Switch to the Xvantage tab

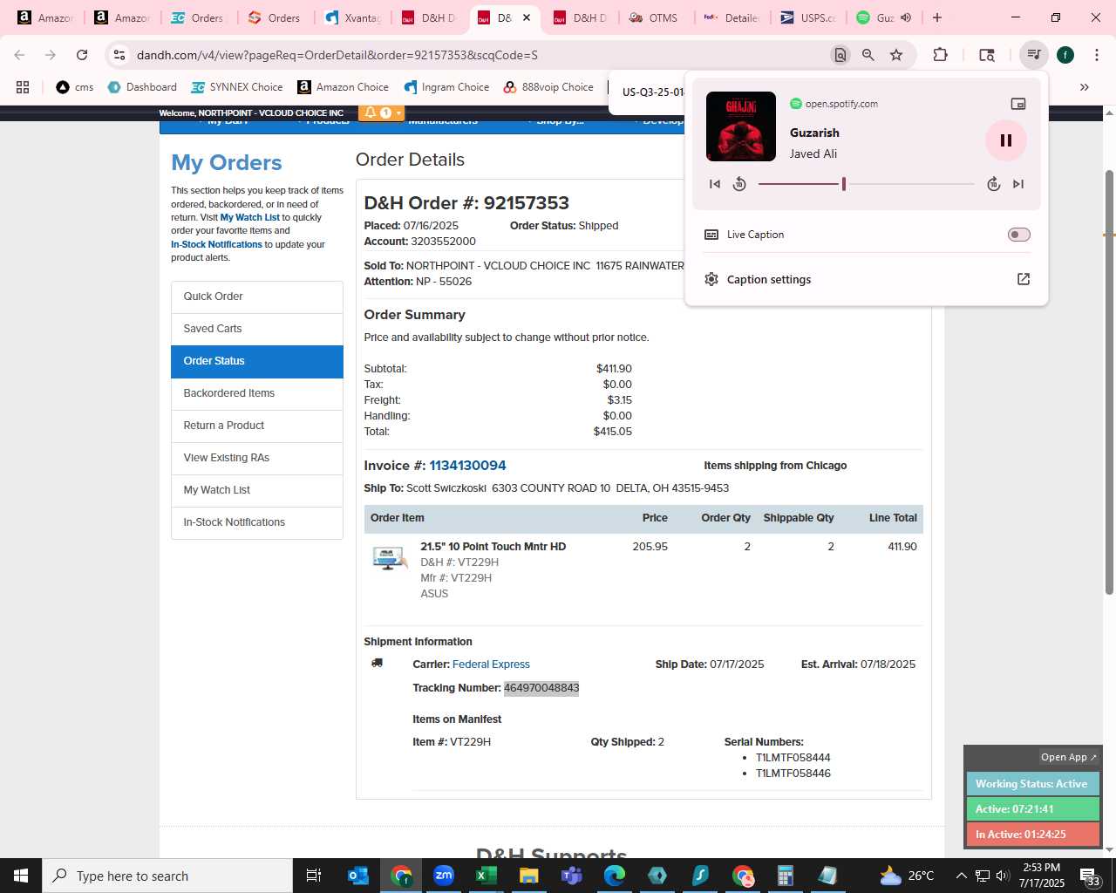click(352, 17)
